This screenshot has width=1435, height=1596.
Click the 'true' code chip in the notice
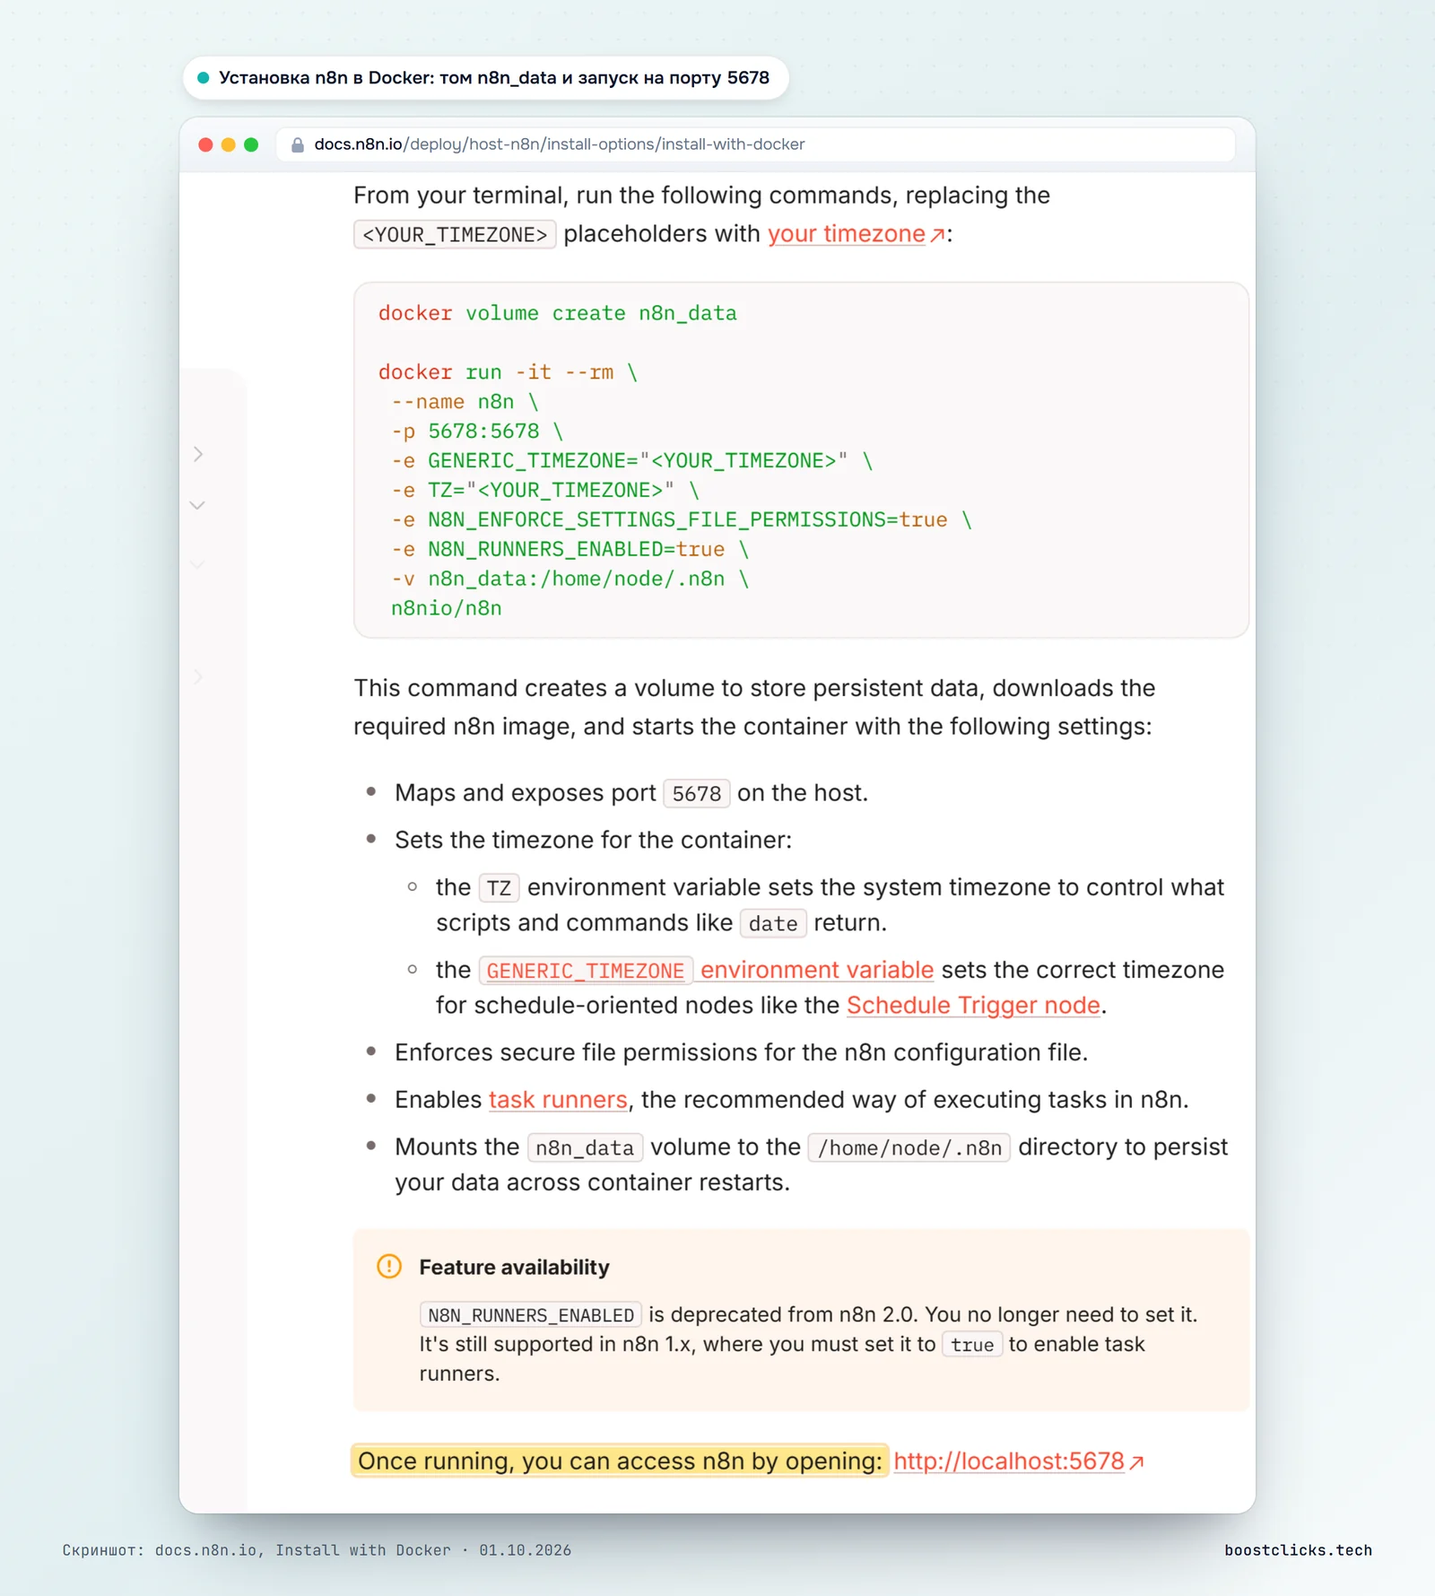tap(972, 1345)
